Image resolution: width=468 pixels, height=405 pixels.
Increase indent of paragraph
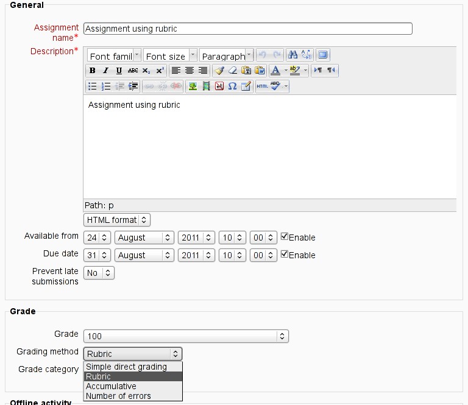(x=133, y=86)
